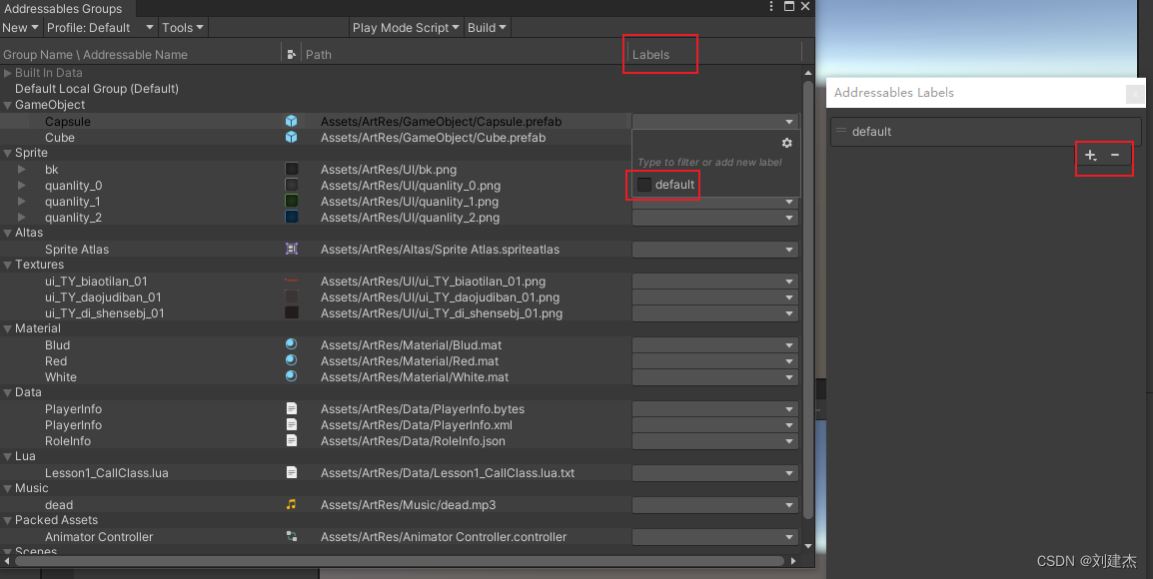Viewport: 1153px width, 579px height.
Task: Click the prefab icon next to Cube
Action: 292,138
